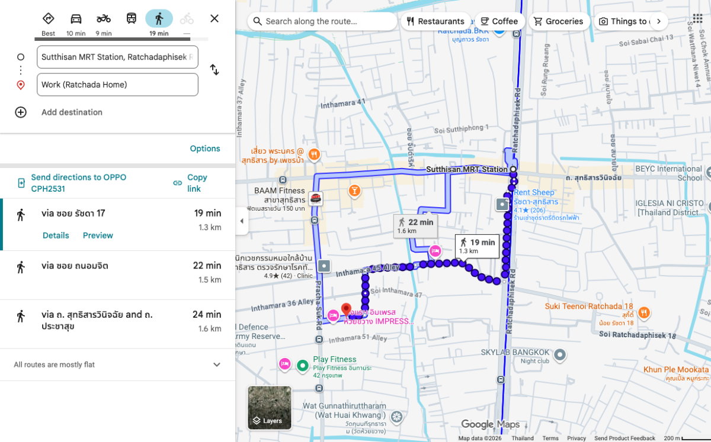
Task: Close the directions panel
Action: 214,18
